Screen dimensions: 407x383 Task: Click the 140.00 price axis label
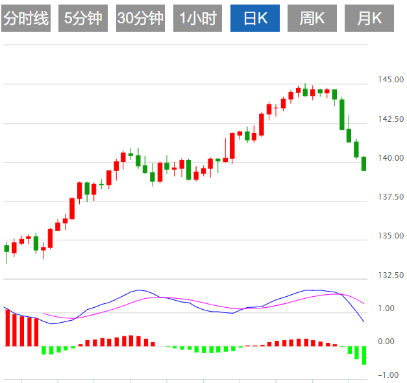391,158
